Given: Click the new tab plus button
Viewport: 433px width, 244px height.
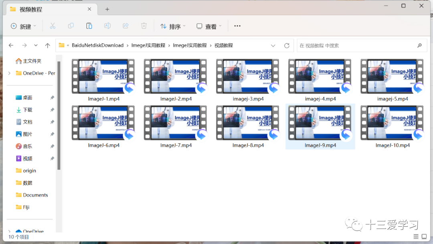Looking at the screenshot, I should click(x=107, y=8).
